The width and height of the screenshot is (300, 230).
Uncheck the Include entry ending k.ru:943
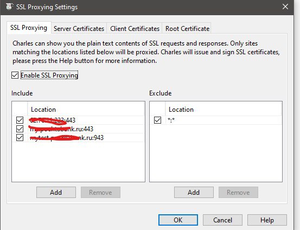pos(20,138)
